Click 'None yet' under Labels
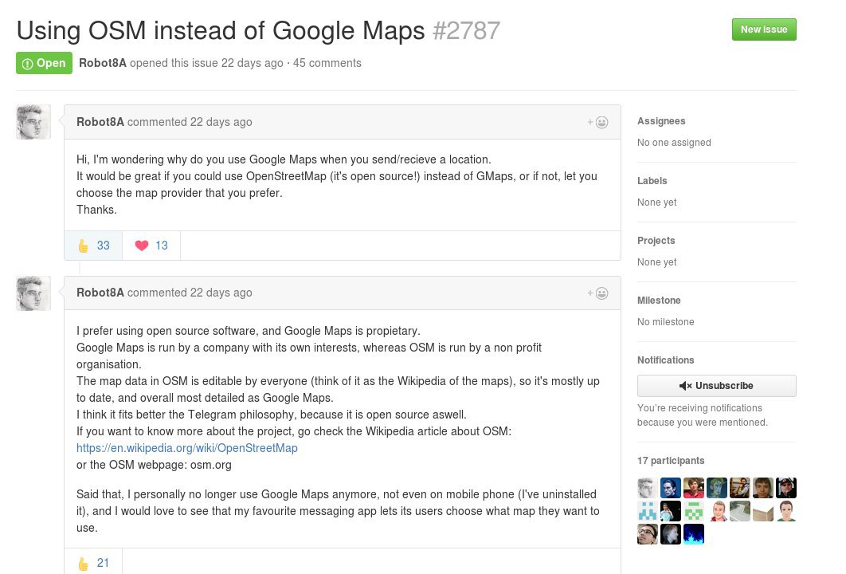The image size is (846, 574). click(656, 202)
